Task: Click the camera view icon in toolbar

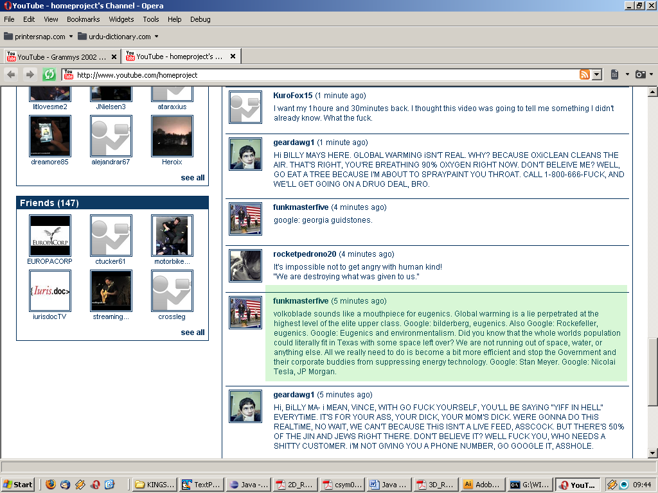Action: point(641,74)
